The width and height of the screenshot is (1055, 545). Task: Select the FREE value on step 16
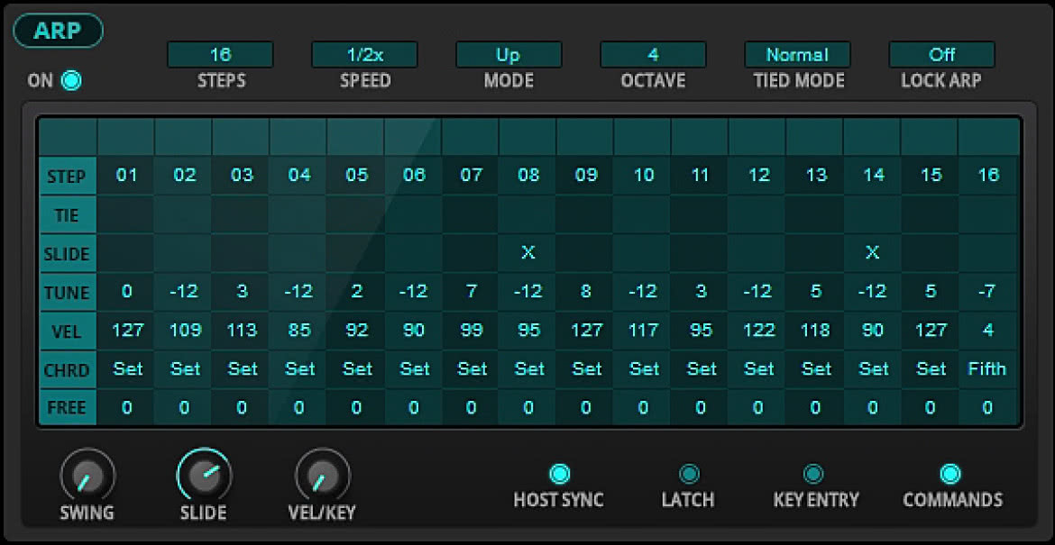[987, 408]
